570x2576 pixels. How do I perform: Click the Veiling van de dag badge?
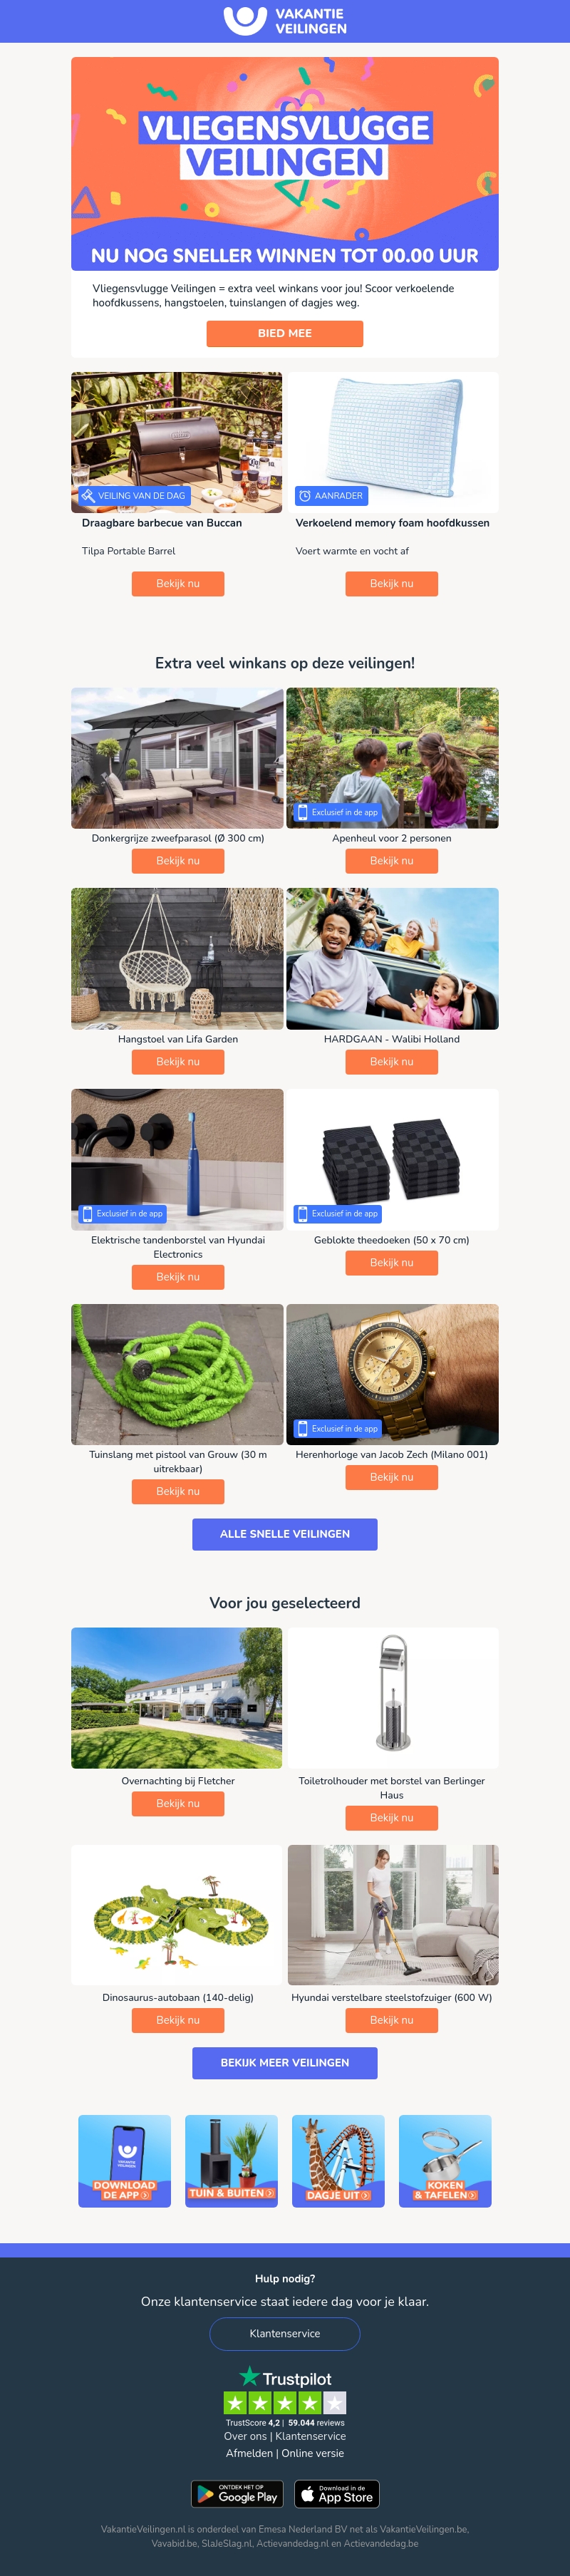click(x=134, y=495)
